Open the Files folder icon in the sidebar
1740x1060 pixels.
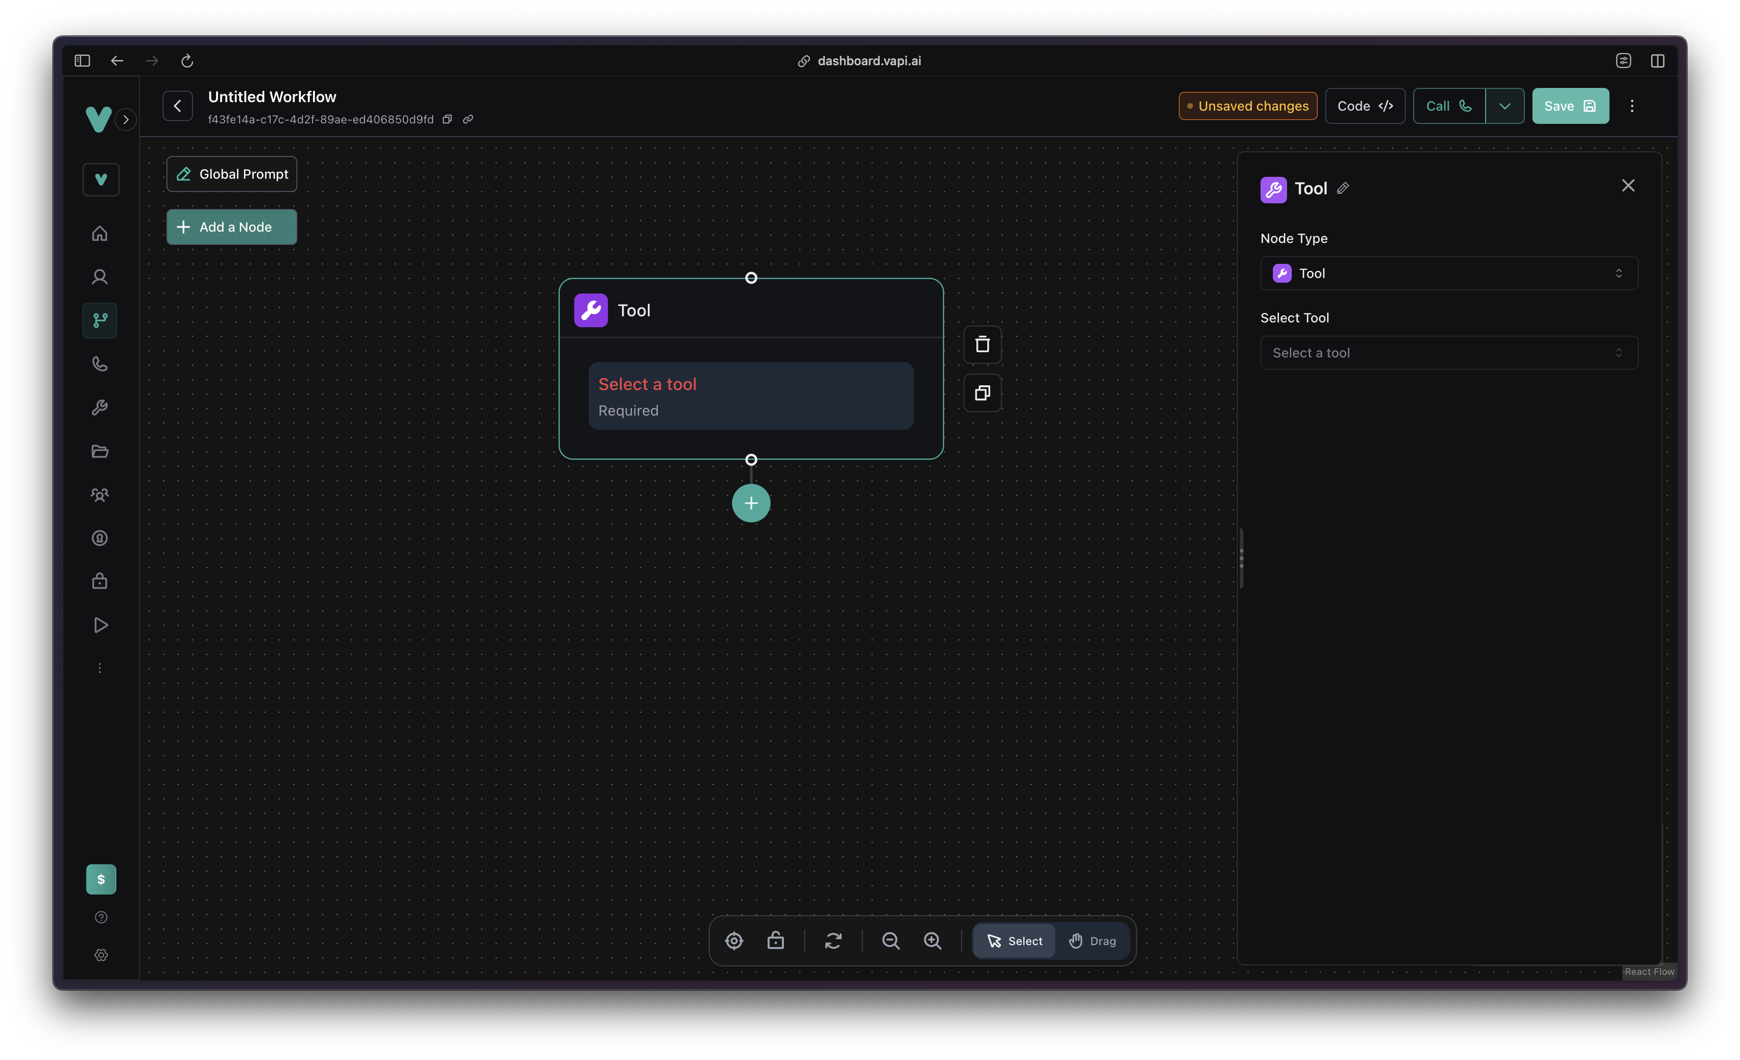click(100, 451)
